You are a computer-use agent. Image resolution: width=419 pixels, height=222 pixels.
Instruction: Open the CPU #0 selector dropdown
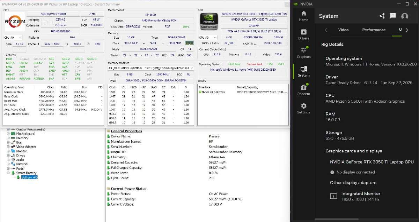(x=13, y=37)
